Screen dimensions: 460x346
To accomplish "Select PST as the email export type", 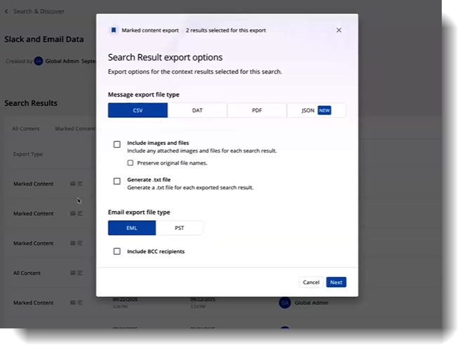I will (179, 228).
